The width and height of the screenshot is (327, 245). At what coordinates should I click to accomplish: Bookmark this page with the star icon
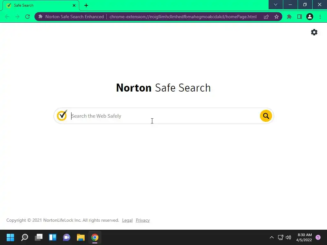pos(277,17)
